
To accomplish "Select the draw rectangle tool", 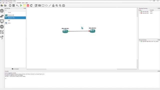I will coord(43,5).
